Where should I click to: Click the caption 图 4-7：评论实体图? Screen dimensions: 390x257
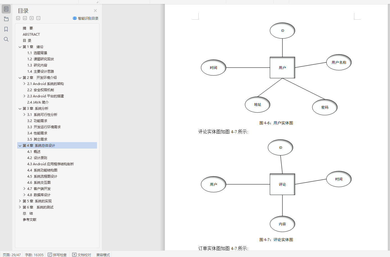pos(276,240)
